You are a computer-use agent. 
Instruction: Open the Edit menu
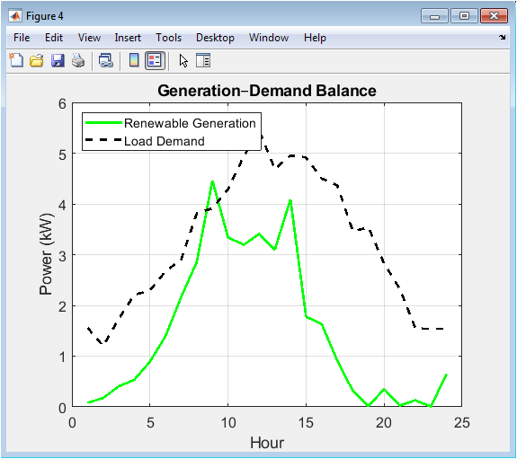(54, 38)
